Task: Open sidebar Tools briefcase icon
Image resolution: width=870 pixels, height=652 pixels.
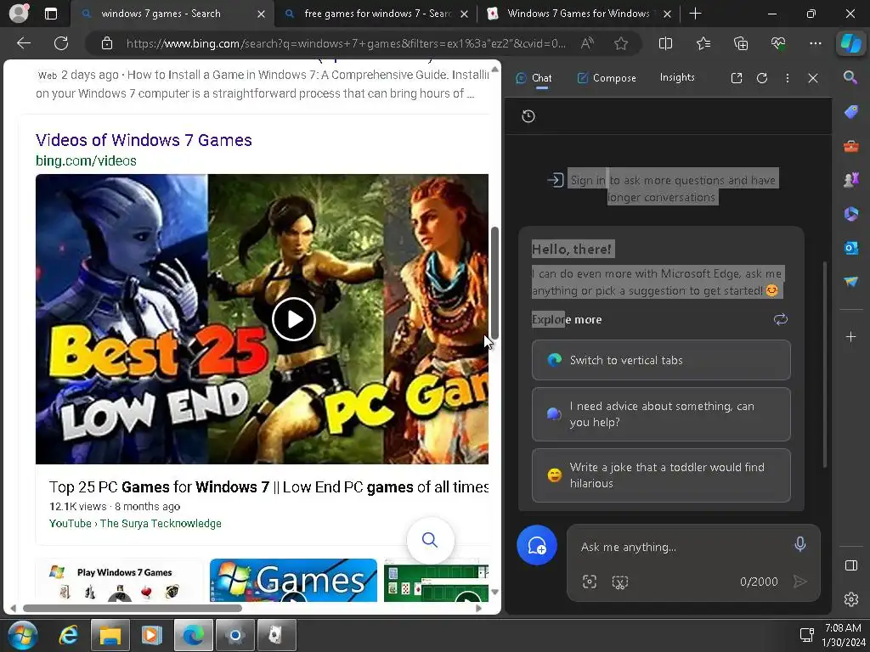Action: 850,146
